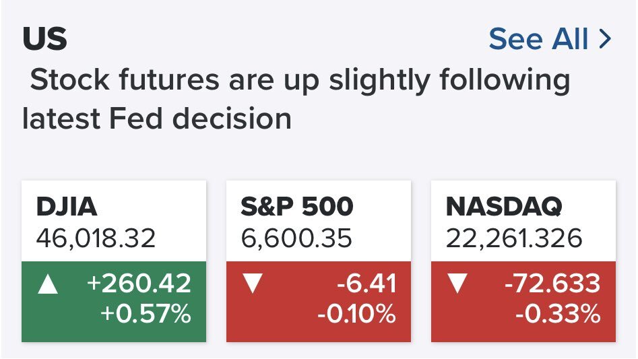Open the S&P 500 index title
This screenshot has height=359, width=638.
[297, 207]
